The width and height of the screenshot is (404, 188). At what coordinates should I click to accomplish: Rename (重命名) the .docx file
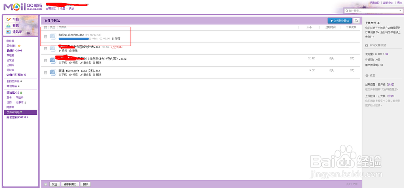pyautogui.click(x=85, y=63)
